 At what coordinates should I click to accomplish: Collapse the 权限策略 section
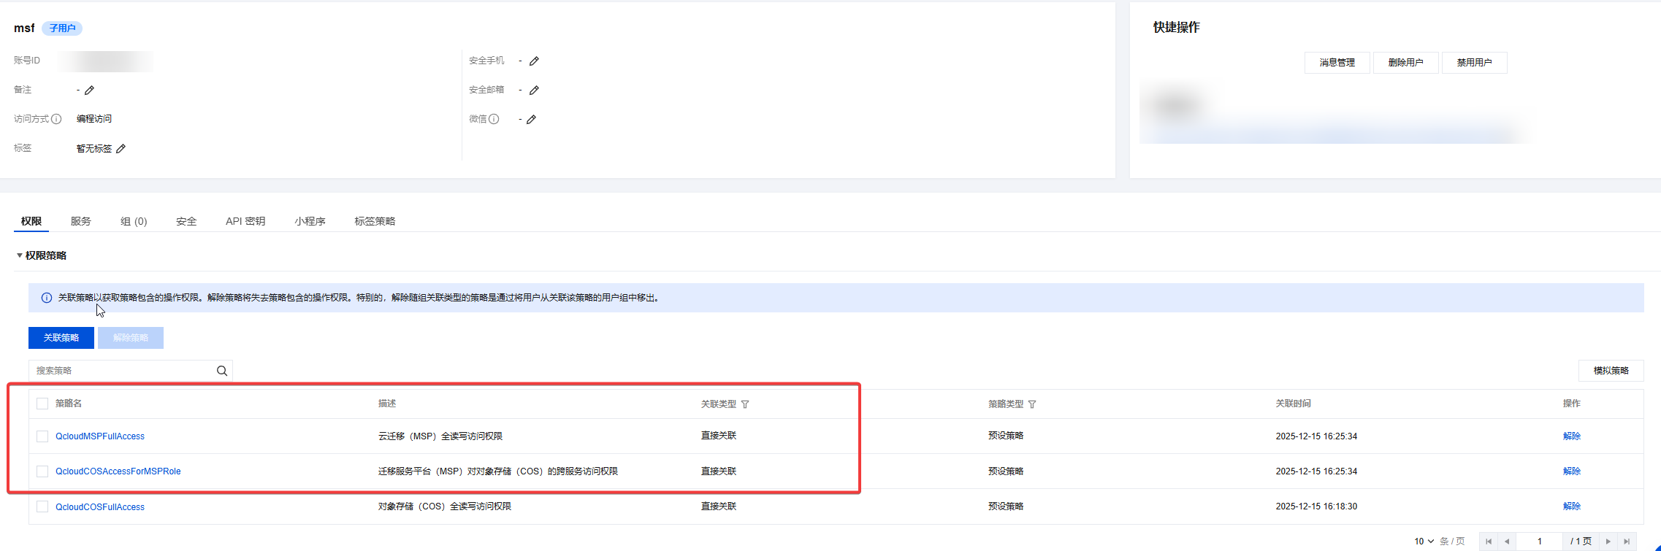click(x=20, y=255)
